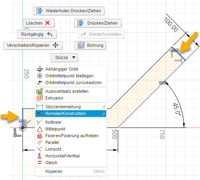Choose Orbitmittelpunkt zurücksetzen
Viewport: 200px width, 180px height.
pyautogui.click(x=71, y=82)
